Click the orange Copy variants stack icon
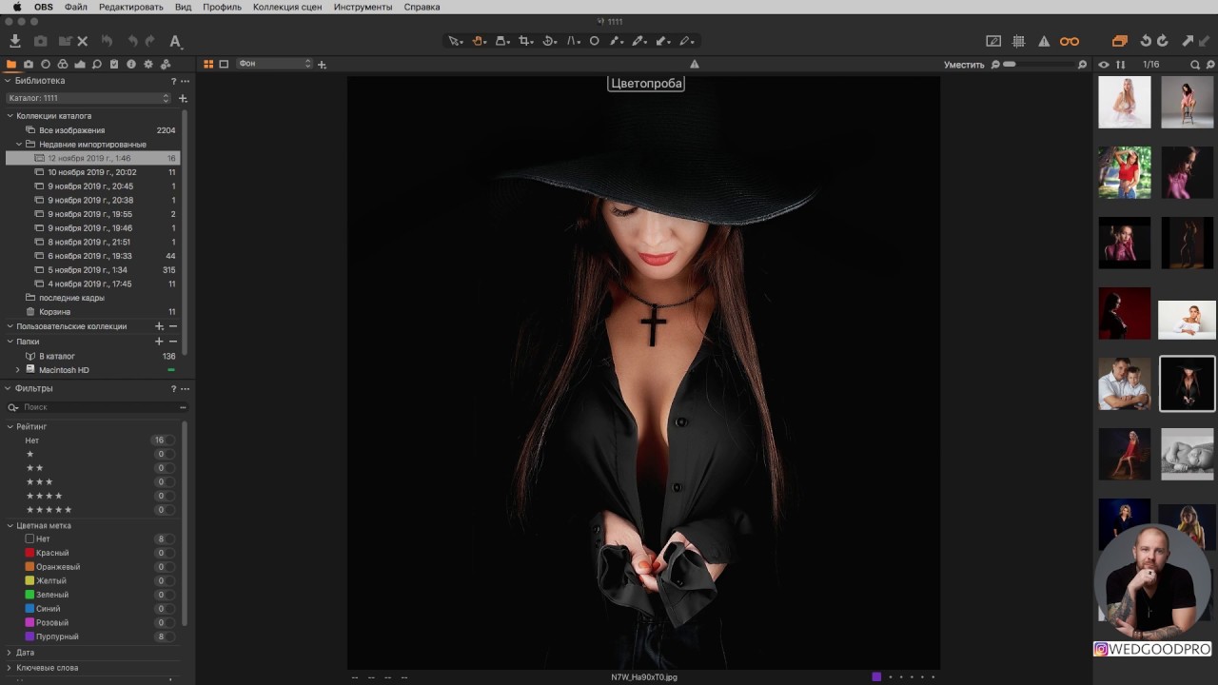 coord(1120,41)
